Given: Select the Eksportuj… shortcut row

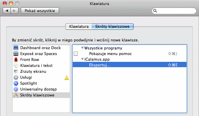Looking at the screenshot, I should coord(129,65).
